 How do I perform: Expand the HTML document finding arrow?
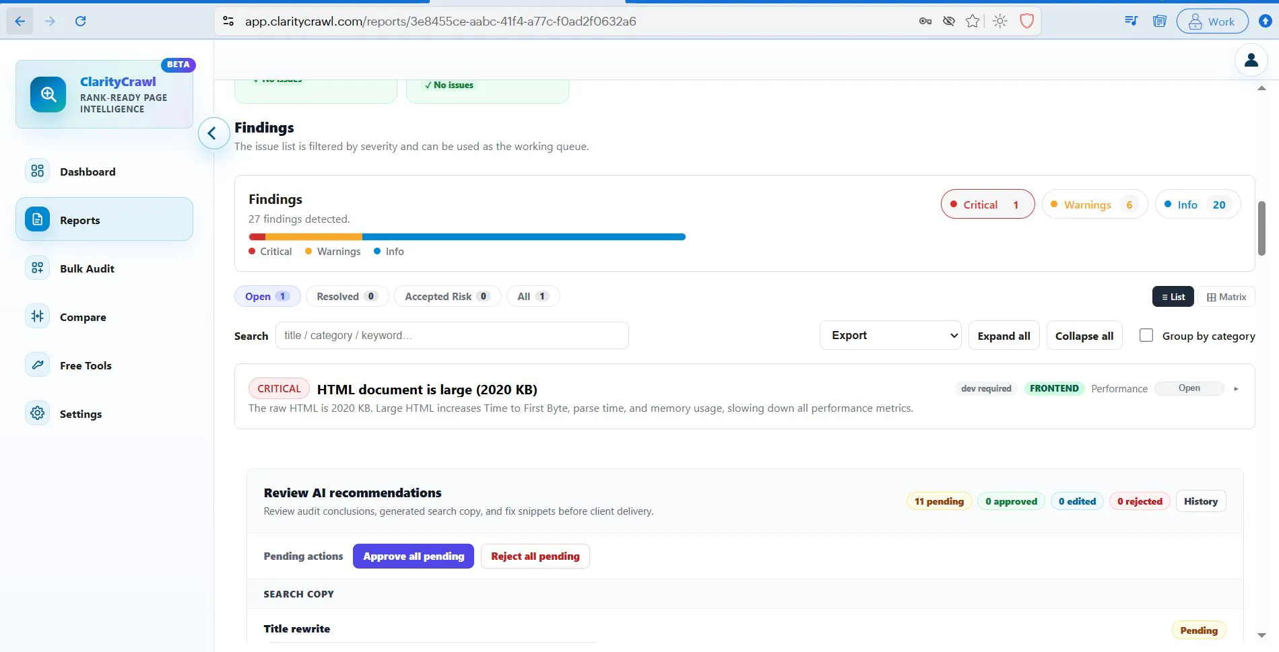[x=1236, y=389]
